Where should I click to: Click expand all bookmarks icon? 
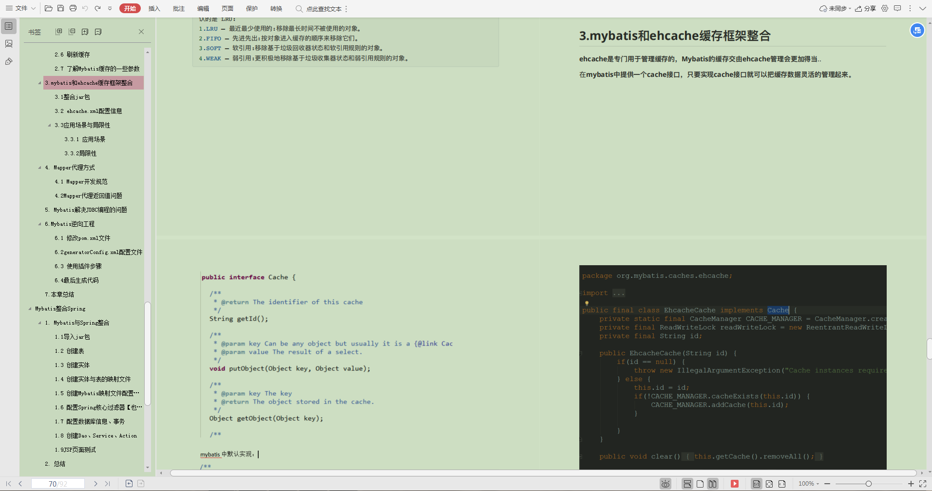point(58,32)
